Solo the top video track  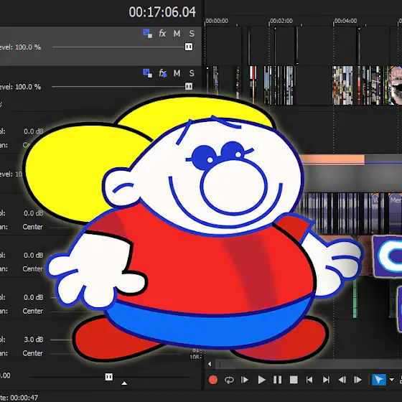pyautogui.click(x=192, y=34)
